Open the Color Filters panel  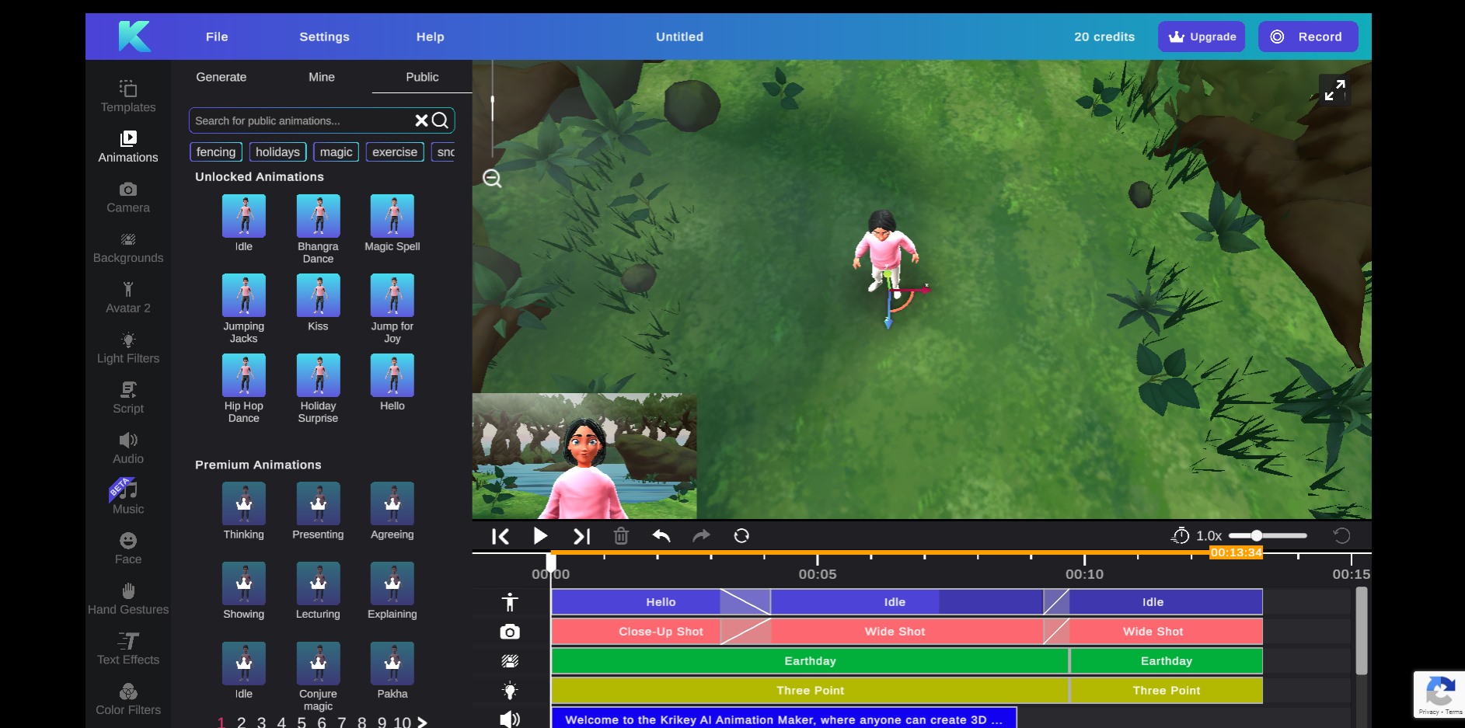click(128, 699)
